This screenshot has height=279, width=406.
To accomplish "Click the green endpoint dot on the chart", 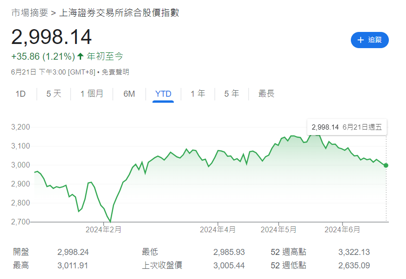I will tap(385, 165).
